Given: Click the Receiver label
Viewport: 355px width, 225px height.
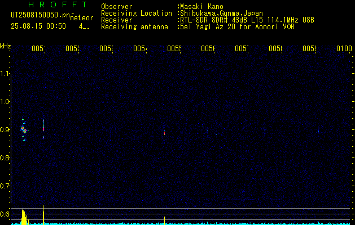Looking at the screenshot, I should 117,20.
